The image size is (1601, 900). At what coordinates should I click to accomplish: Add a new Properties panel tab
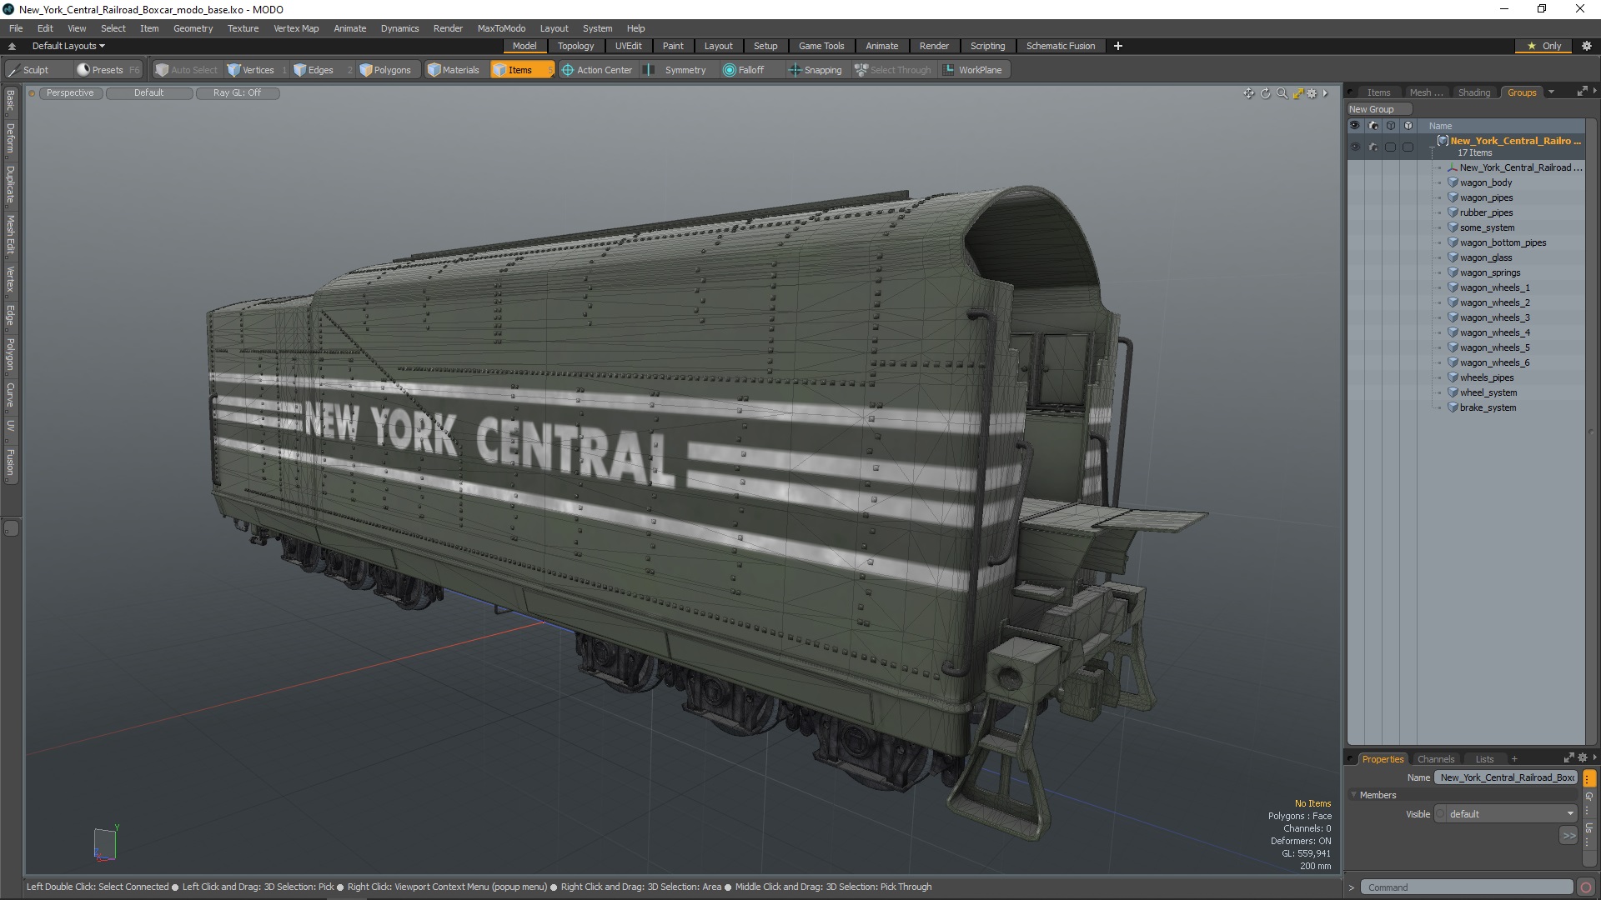pos(1514,759)
